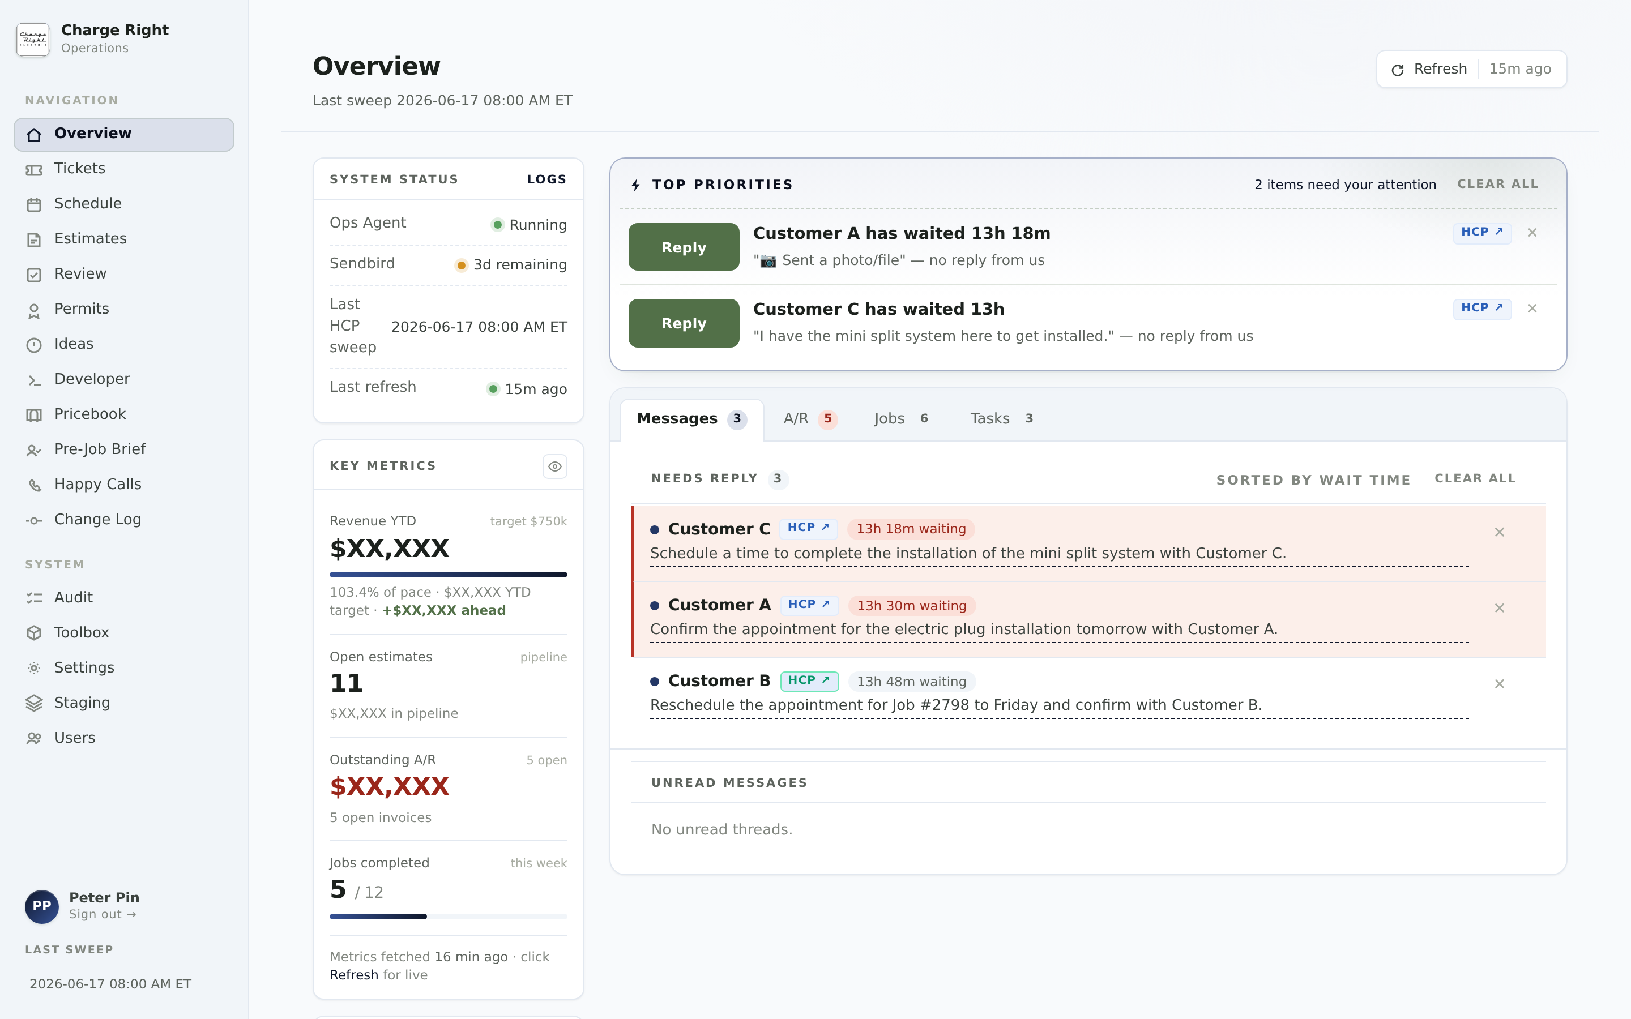This screenshot has height=1019, width=1631.
Task: Click "13h 48m waiting" badge
Action: (x=911, y=682)
